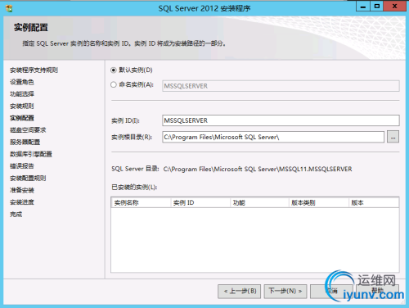Click the 帮助 help button
Viewport: 409px width, 308px height.
(378, 292)
